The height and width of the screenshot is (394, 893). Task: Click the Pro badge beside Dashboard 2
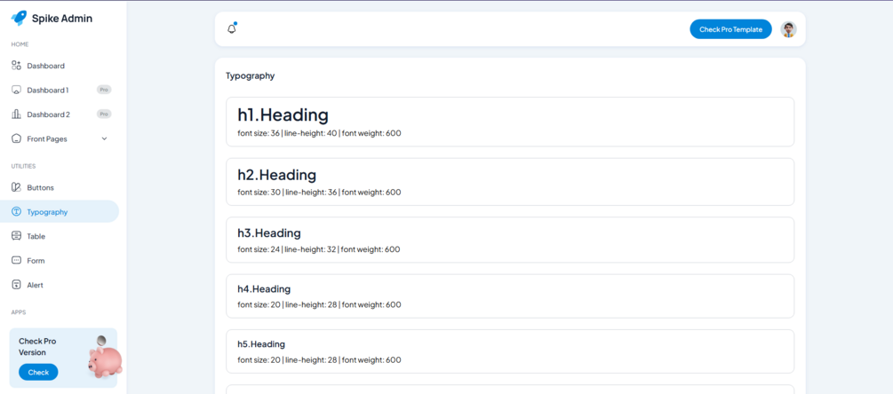104,114
